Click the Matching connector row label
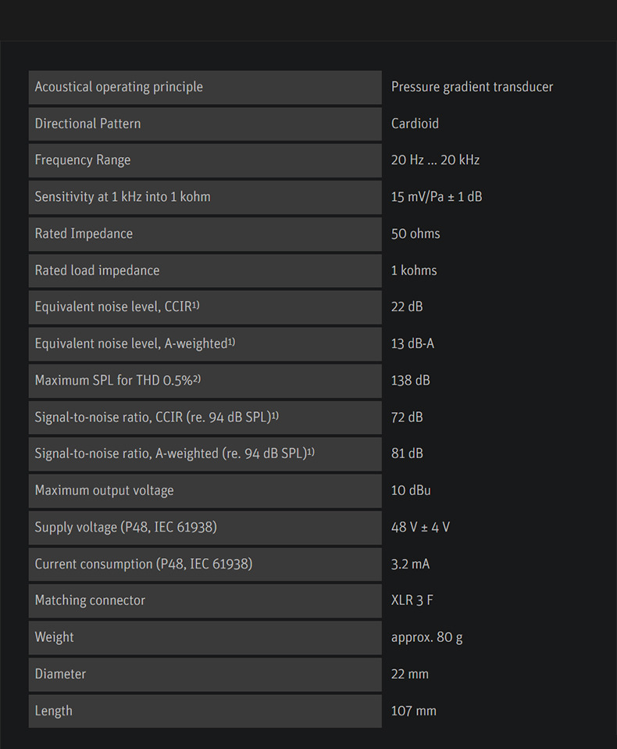The height and width of the screenshot is (749, 617). tap(90, 600)
